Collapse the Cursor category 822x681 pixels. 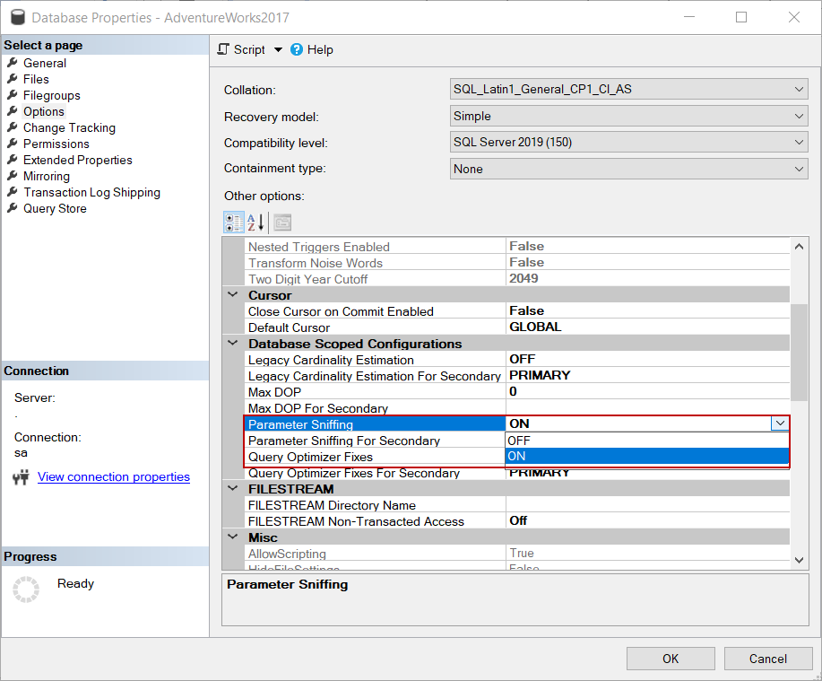pos(233,295)
